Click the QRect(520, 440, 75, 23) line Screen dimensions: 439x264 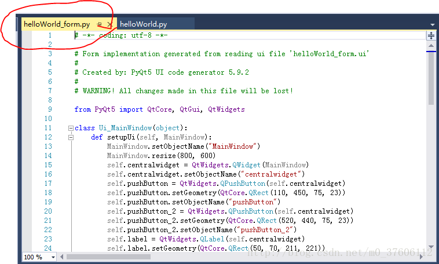tap(230, 221)
